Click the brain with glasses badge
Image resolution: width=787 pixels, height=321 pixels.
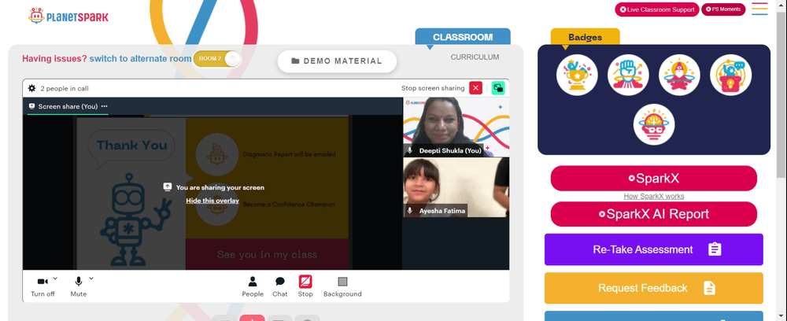[x=654, y=124]
